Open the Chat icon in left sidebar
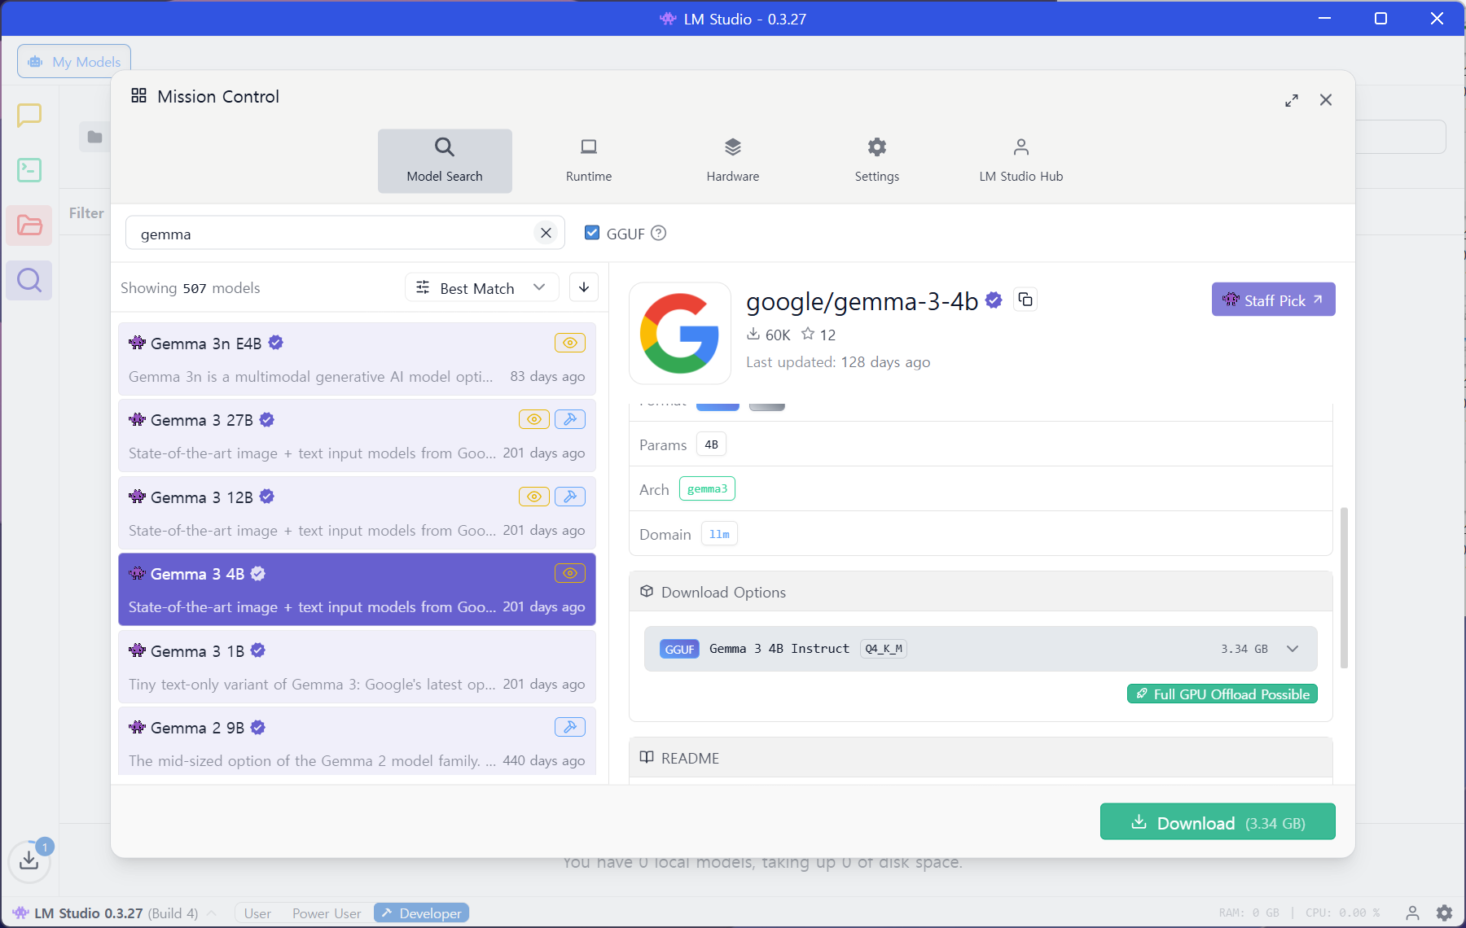 point(29,115)
